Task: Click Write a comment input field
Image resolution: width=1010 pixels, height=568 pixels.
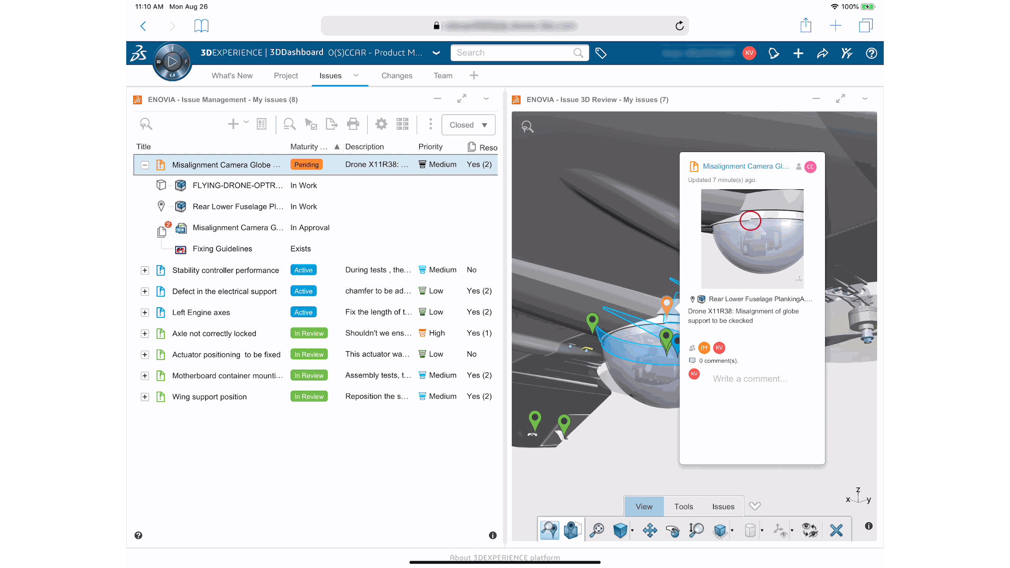Action: pyautogui.click(x=751, y=378)
